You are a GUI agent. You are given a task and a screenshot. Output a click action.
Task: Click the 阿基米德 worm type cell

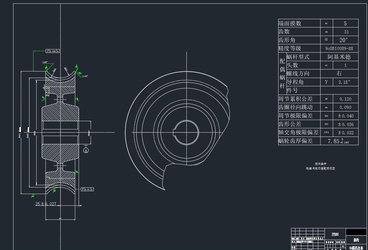coord(339,57)
